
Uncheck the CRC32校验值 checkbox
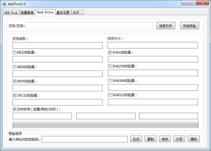[14, 95]
